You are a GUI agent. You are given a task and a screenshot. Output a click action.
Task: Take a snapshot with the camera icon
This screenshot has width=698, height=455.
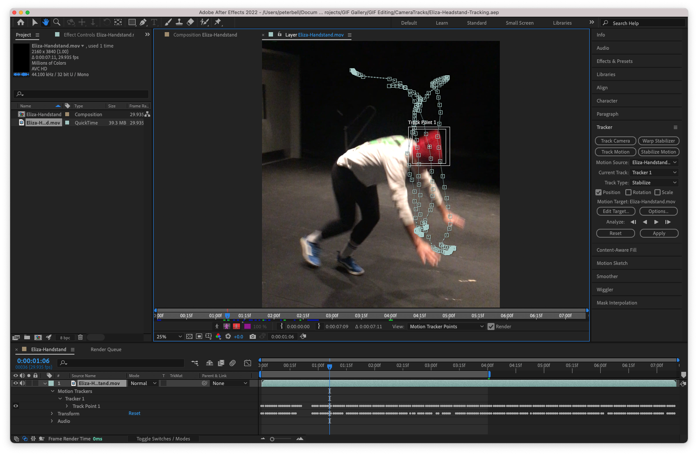pos(252,337)
